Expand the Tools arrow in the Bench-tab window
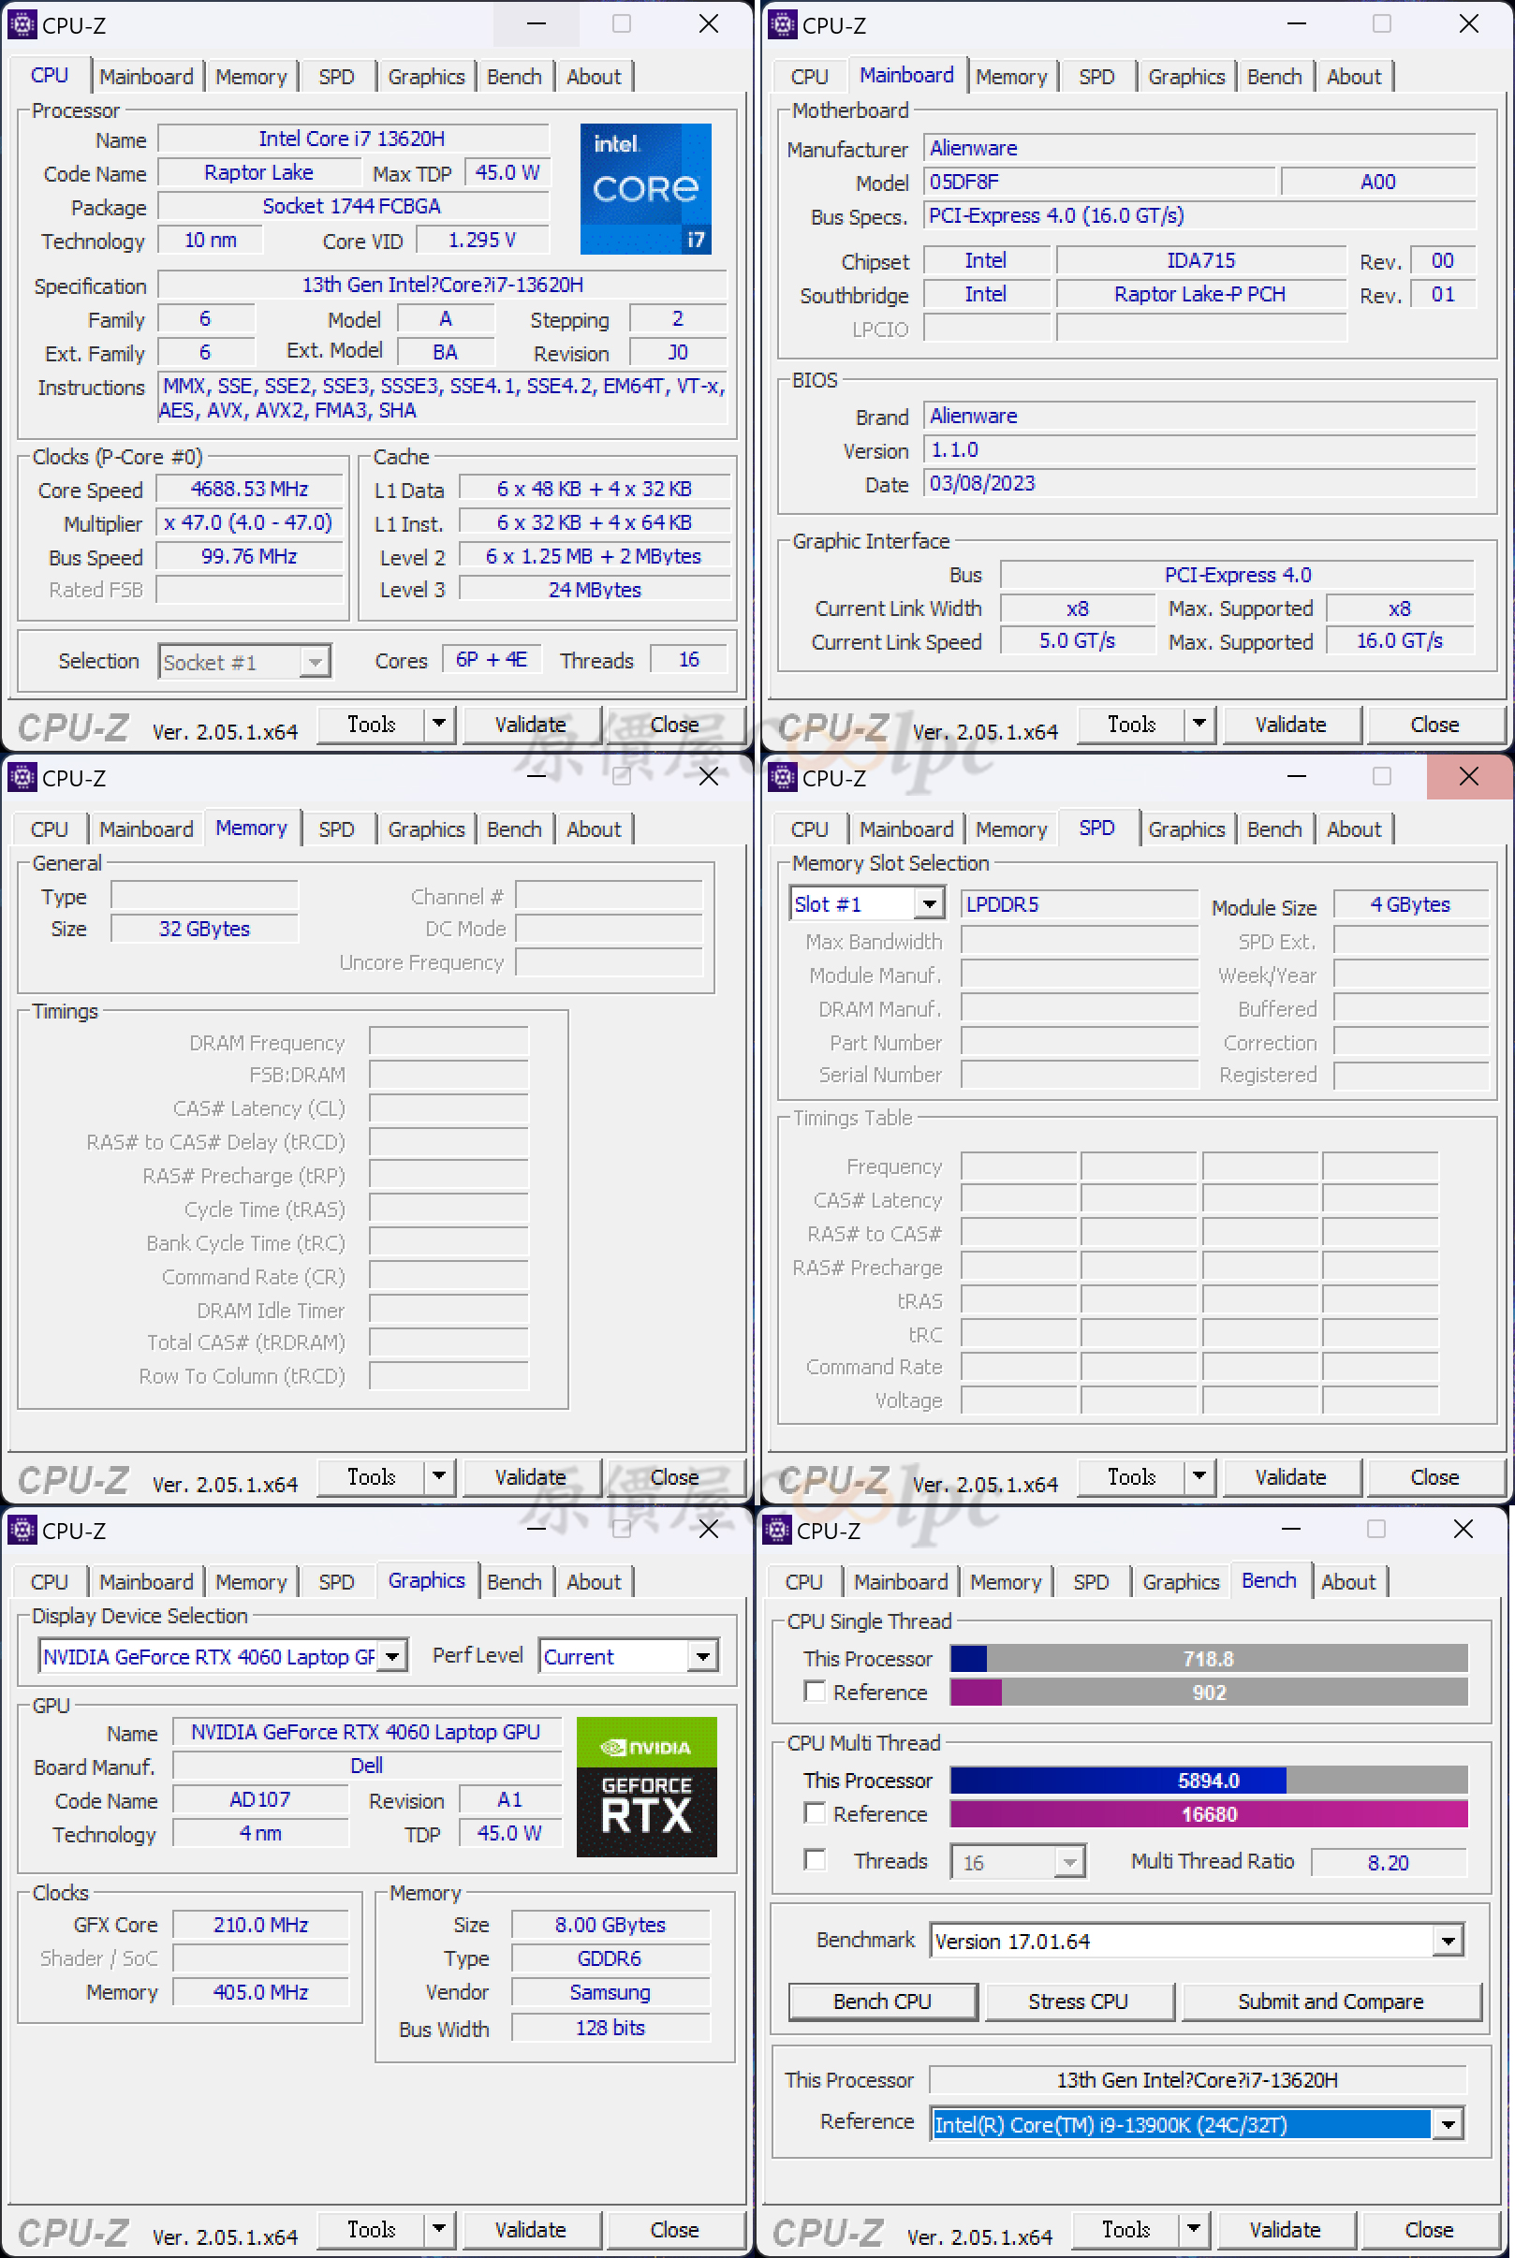This screenshot has height=2258, width=1515. click(x=1193, y=2228)
